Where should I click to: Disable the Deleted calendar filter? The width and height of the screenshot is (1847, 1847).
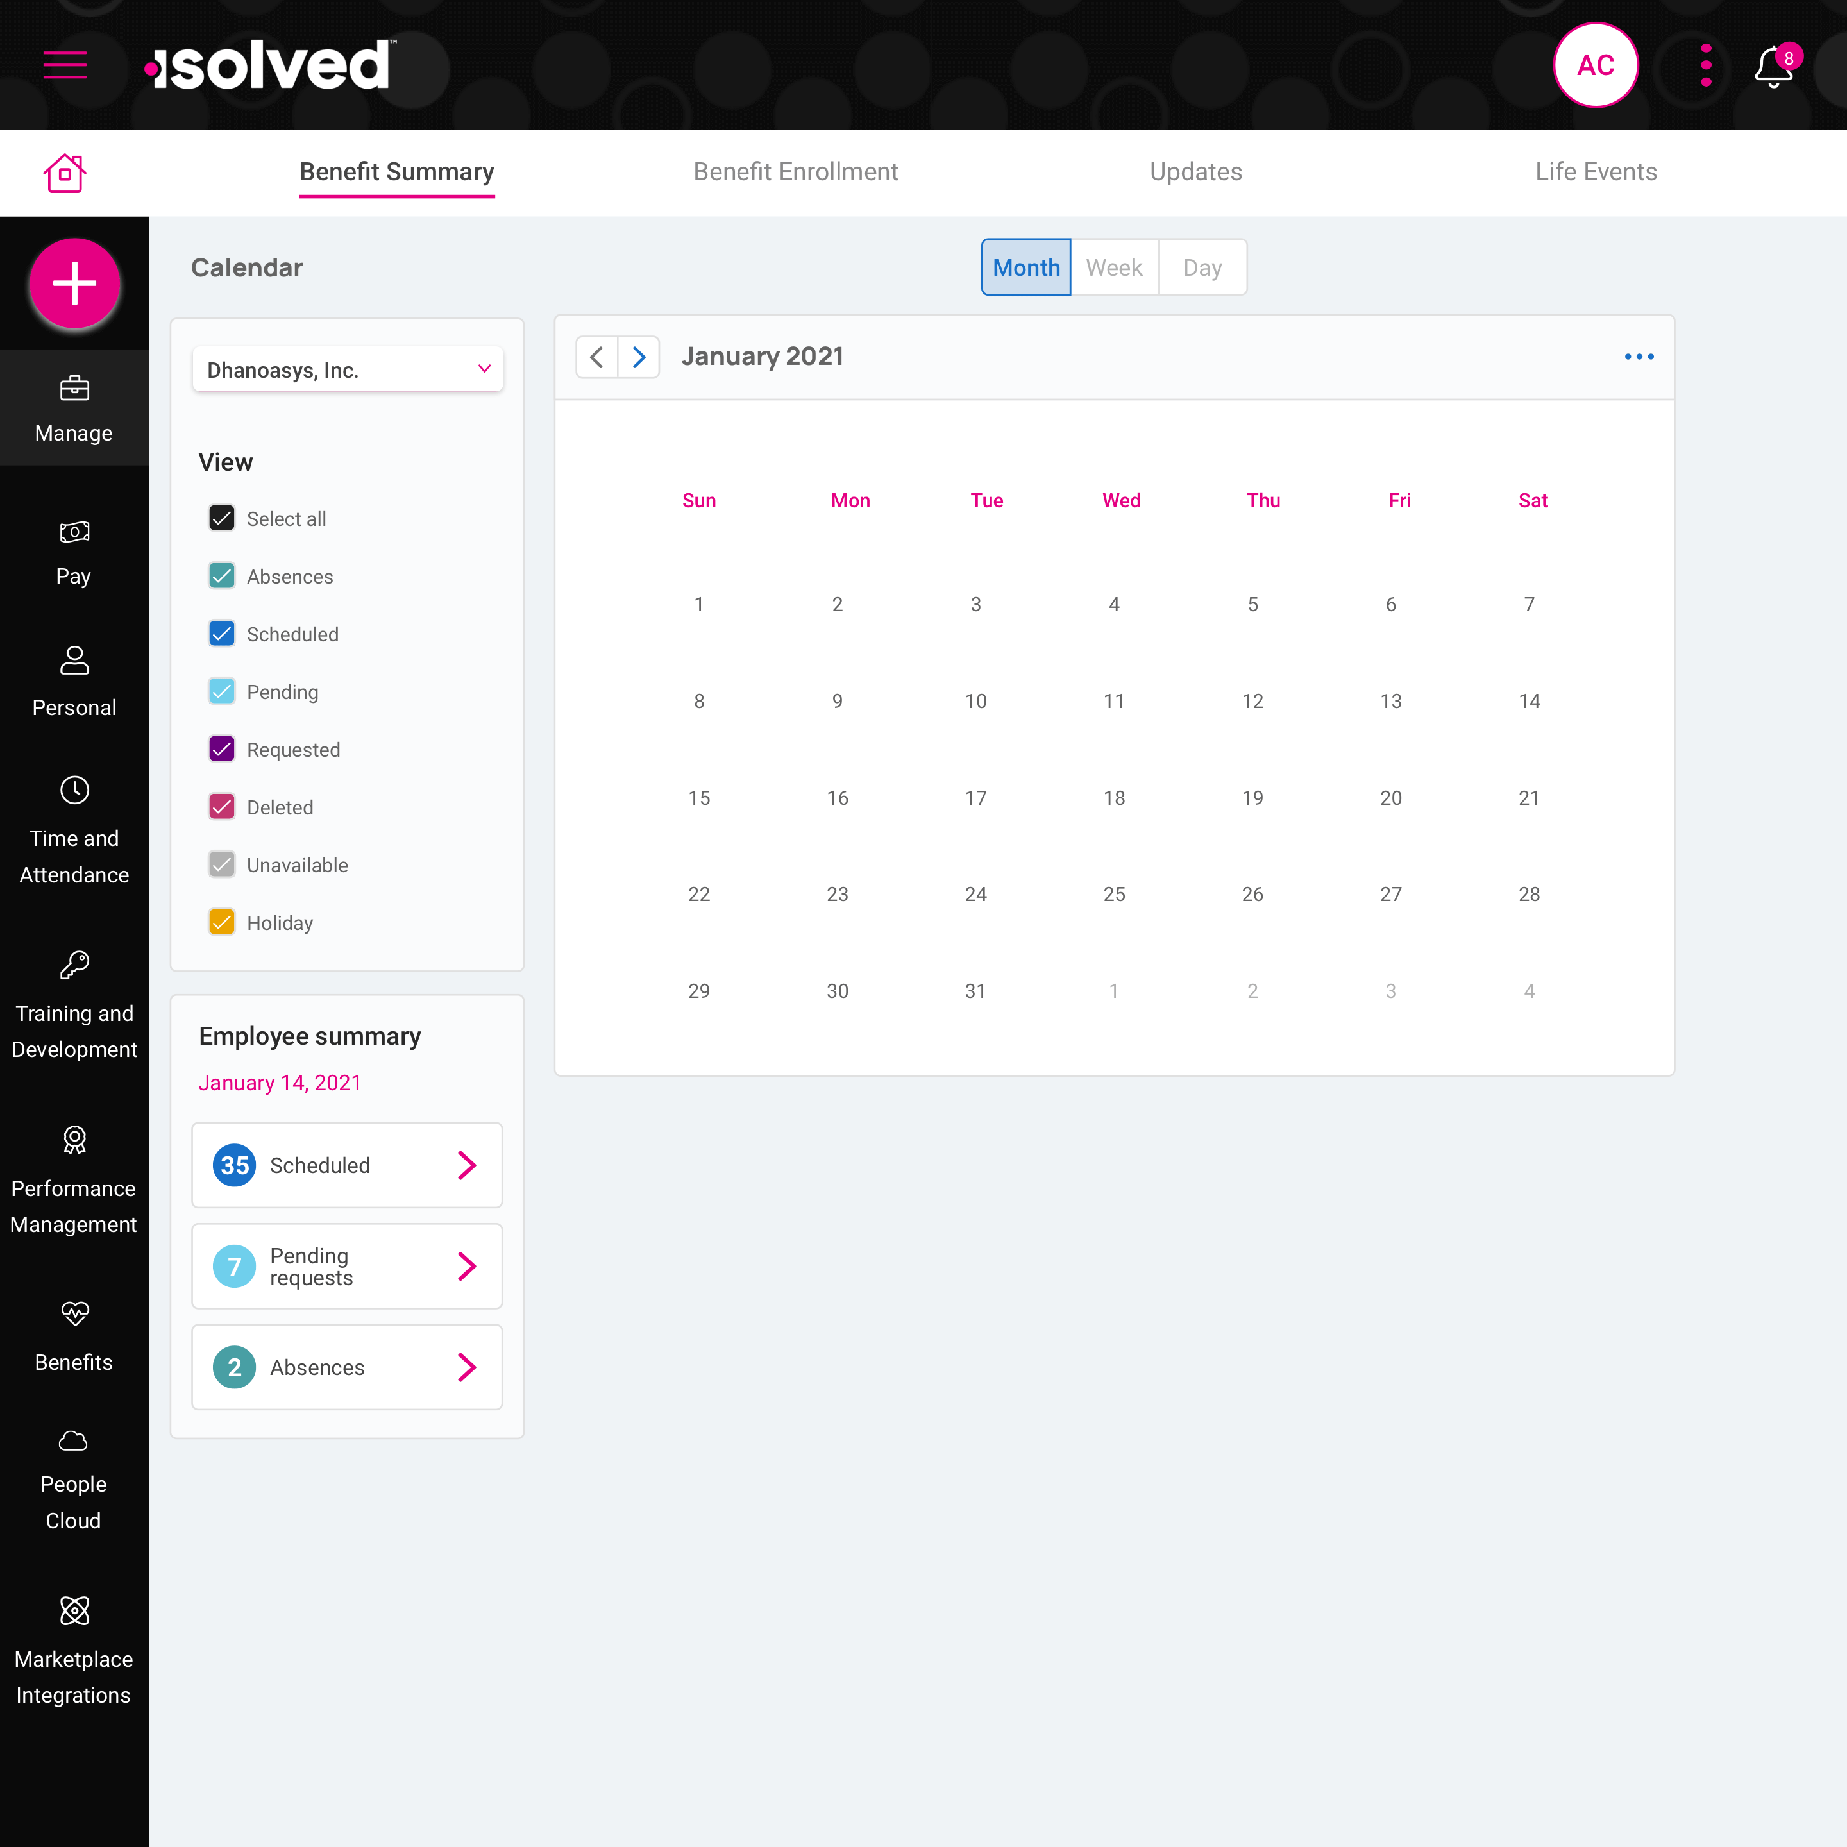click(x=221, y=807)
